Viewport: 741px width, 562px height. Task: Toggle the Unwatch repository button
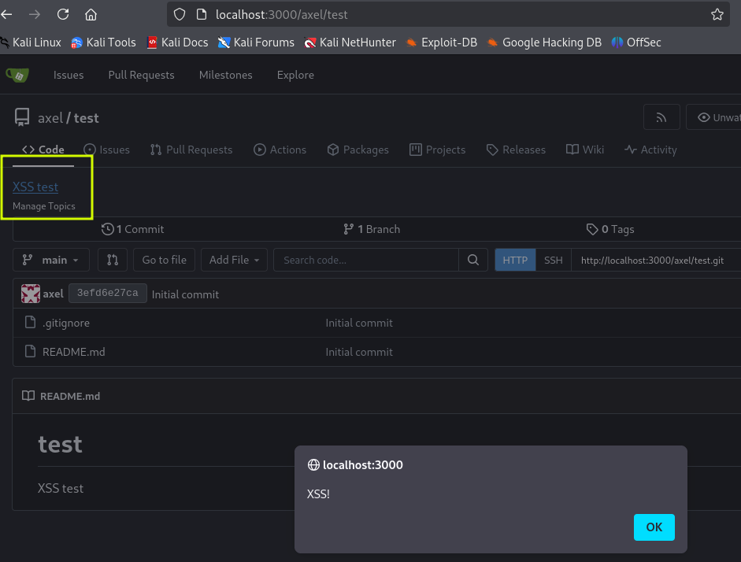(x=715, y=118)
